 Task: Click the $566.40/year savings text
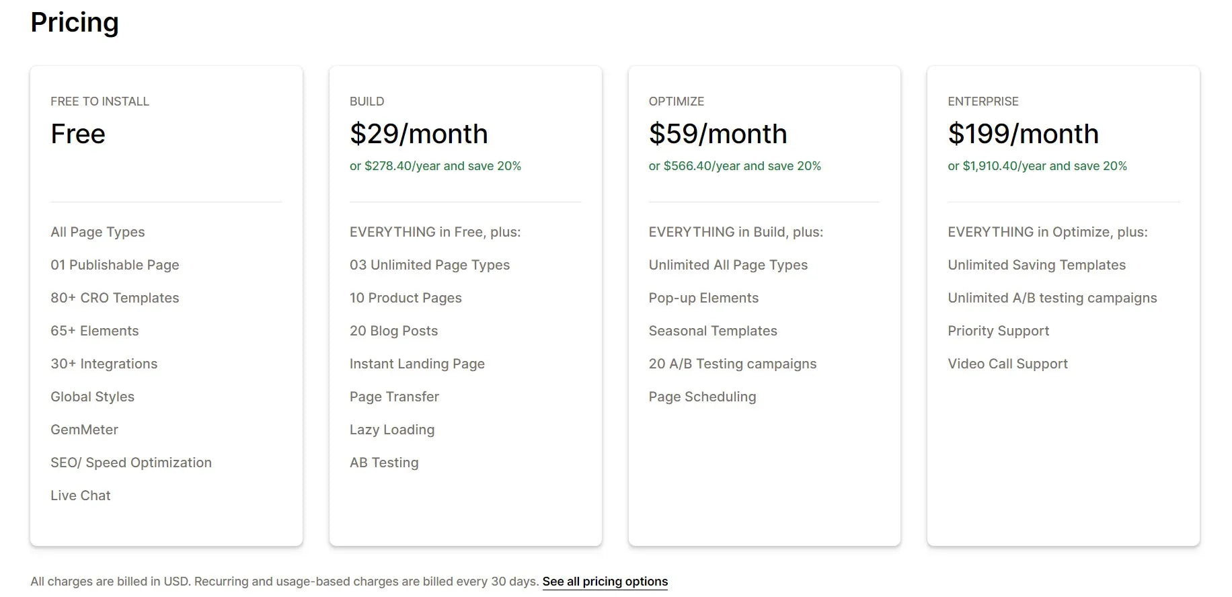pos(734,166)
